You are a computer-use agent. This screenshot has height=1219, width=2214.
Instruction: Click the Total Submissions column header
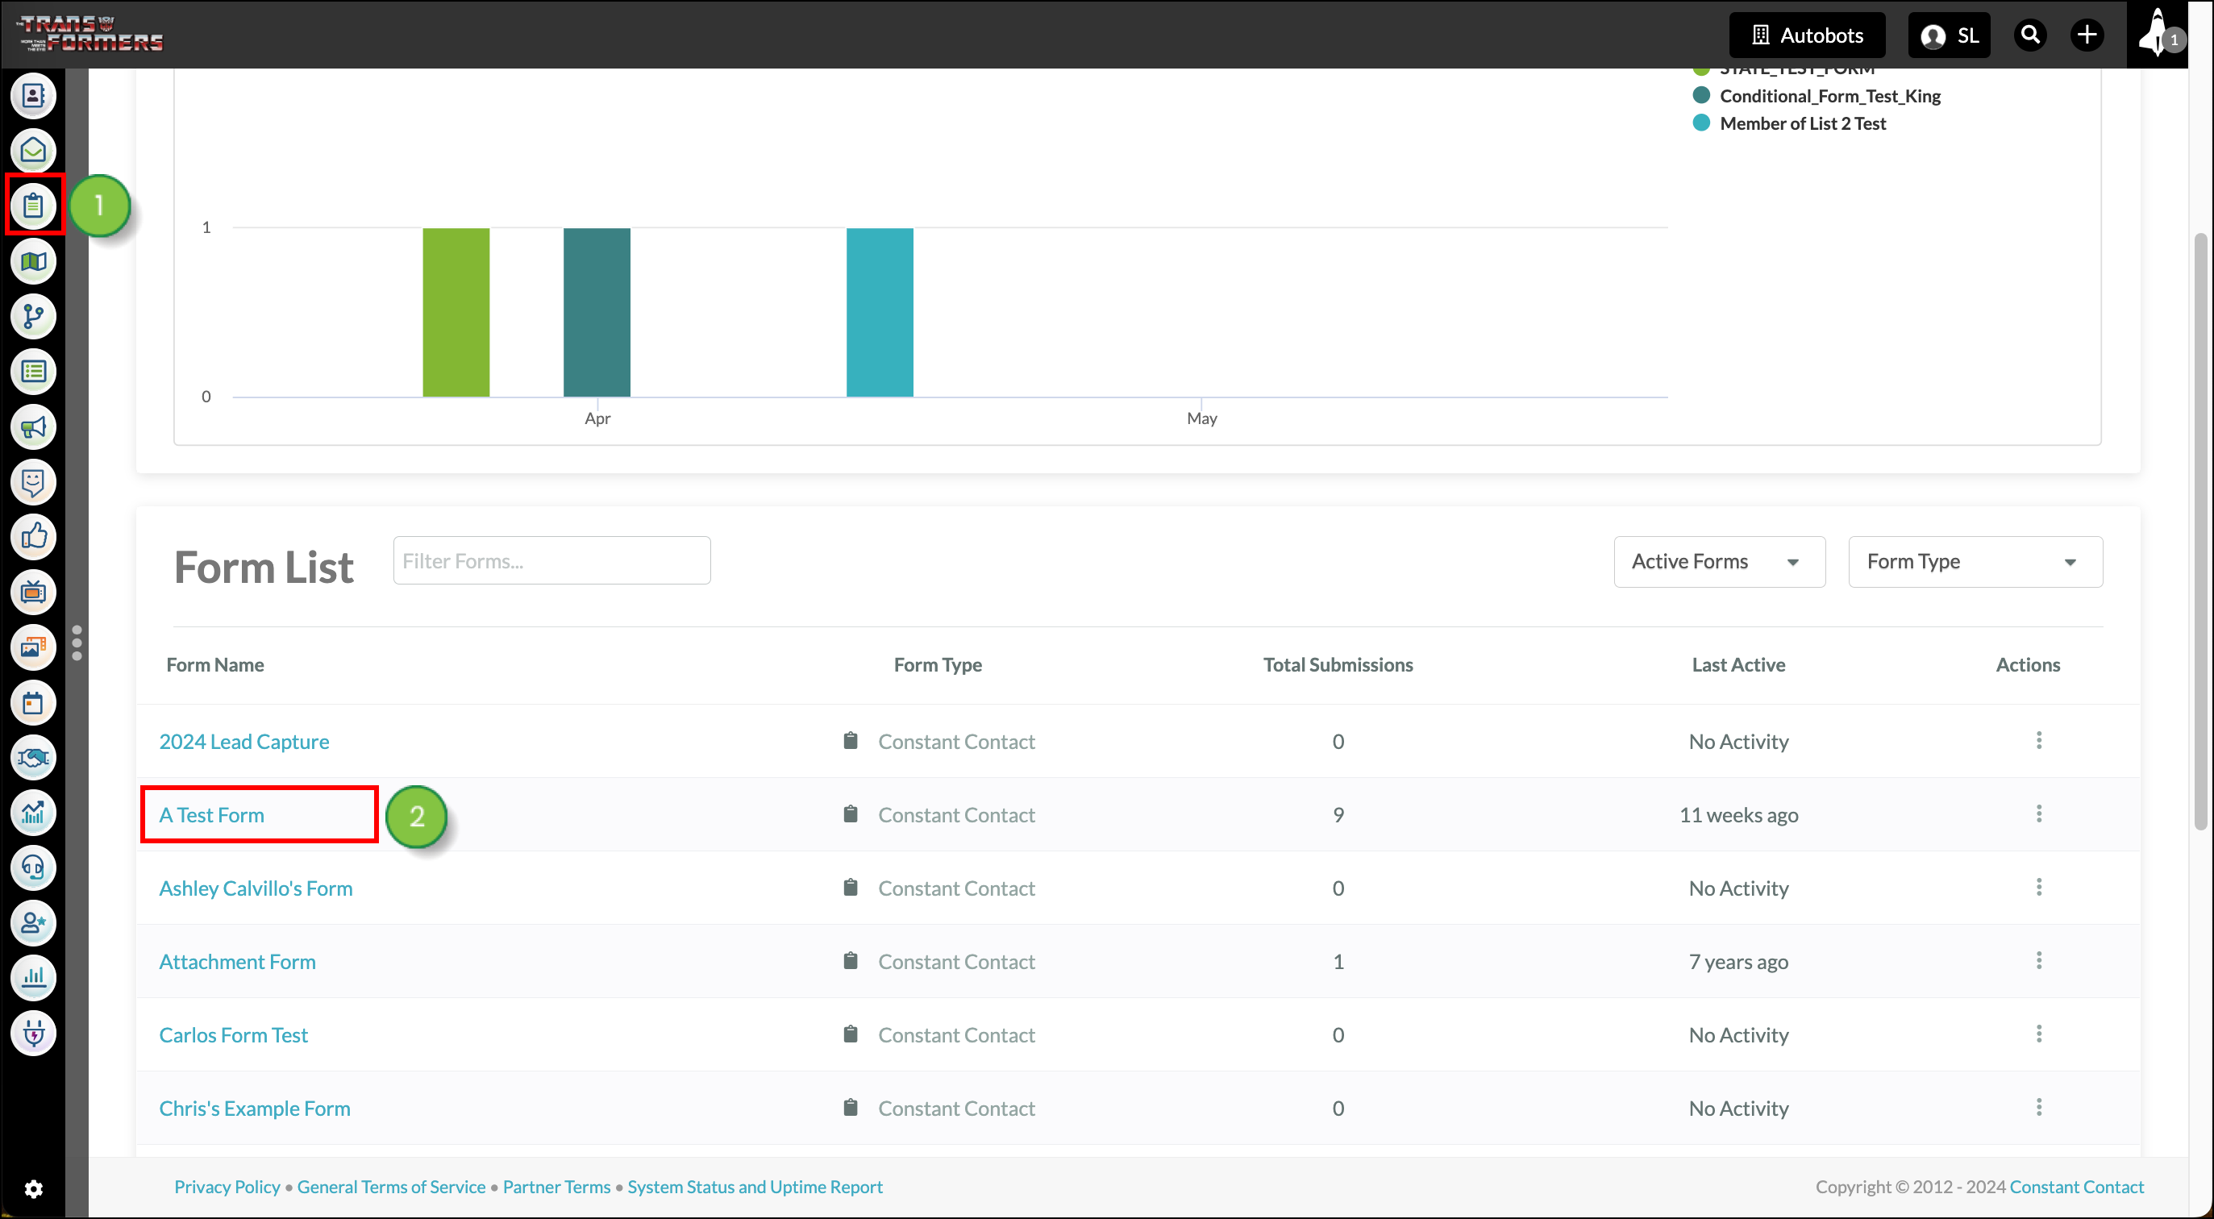click(x=1338, y=664)
